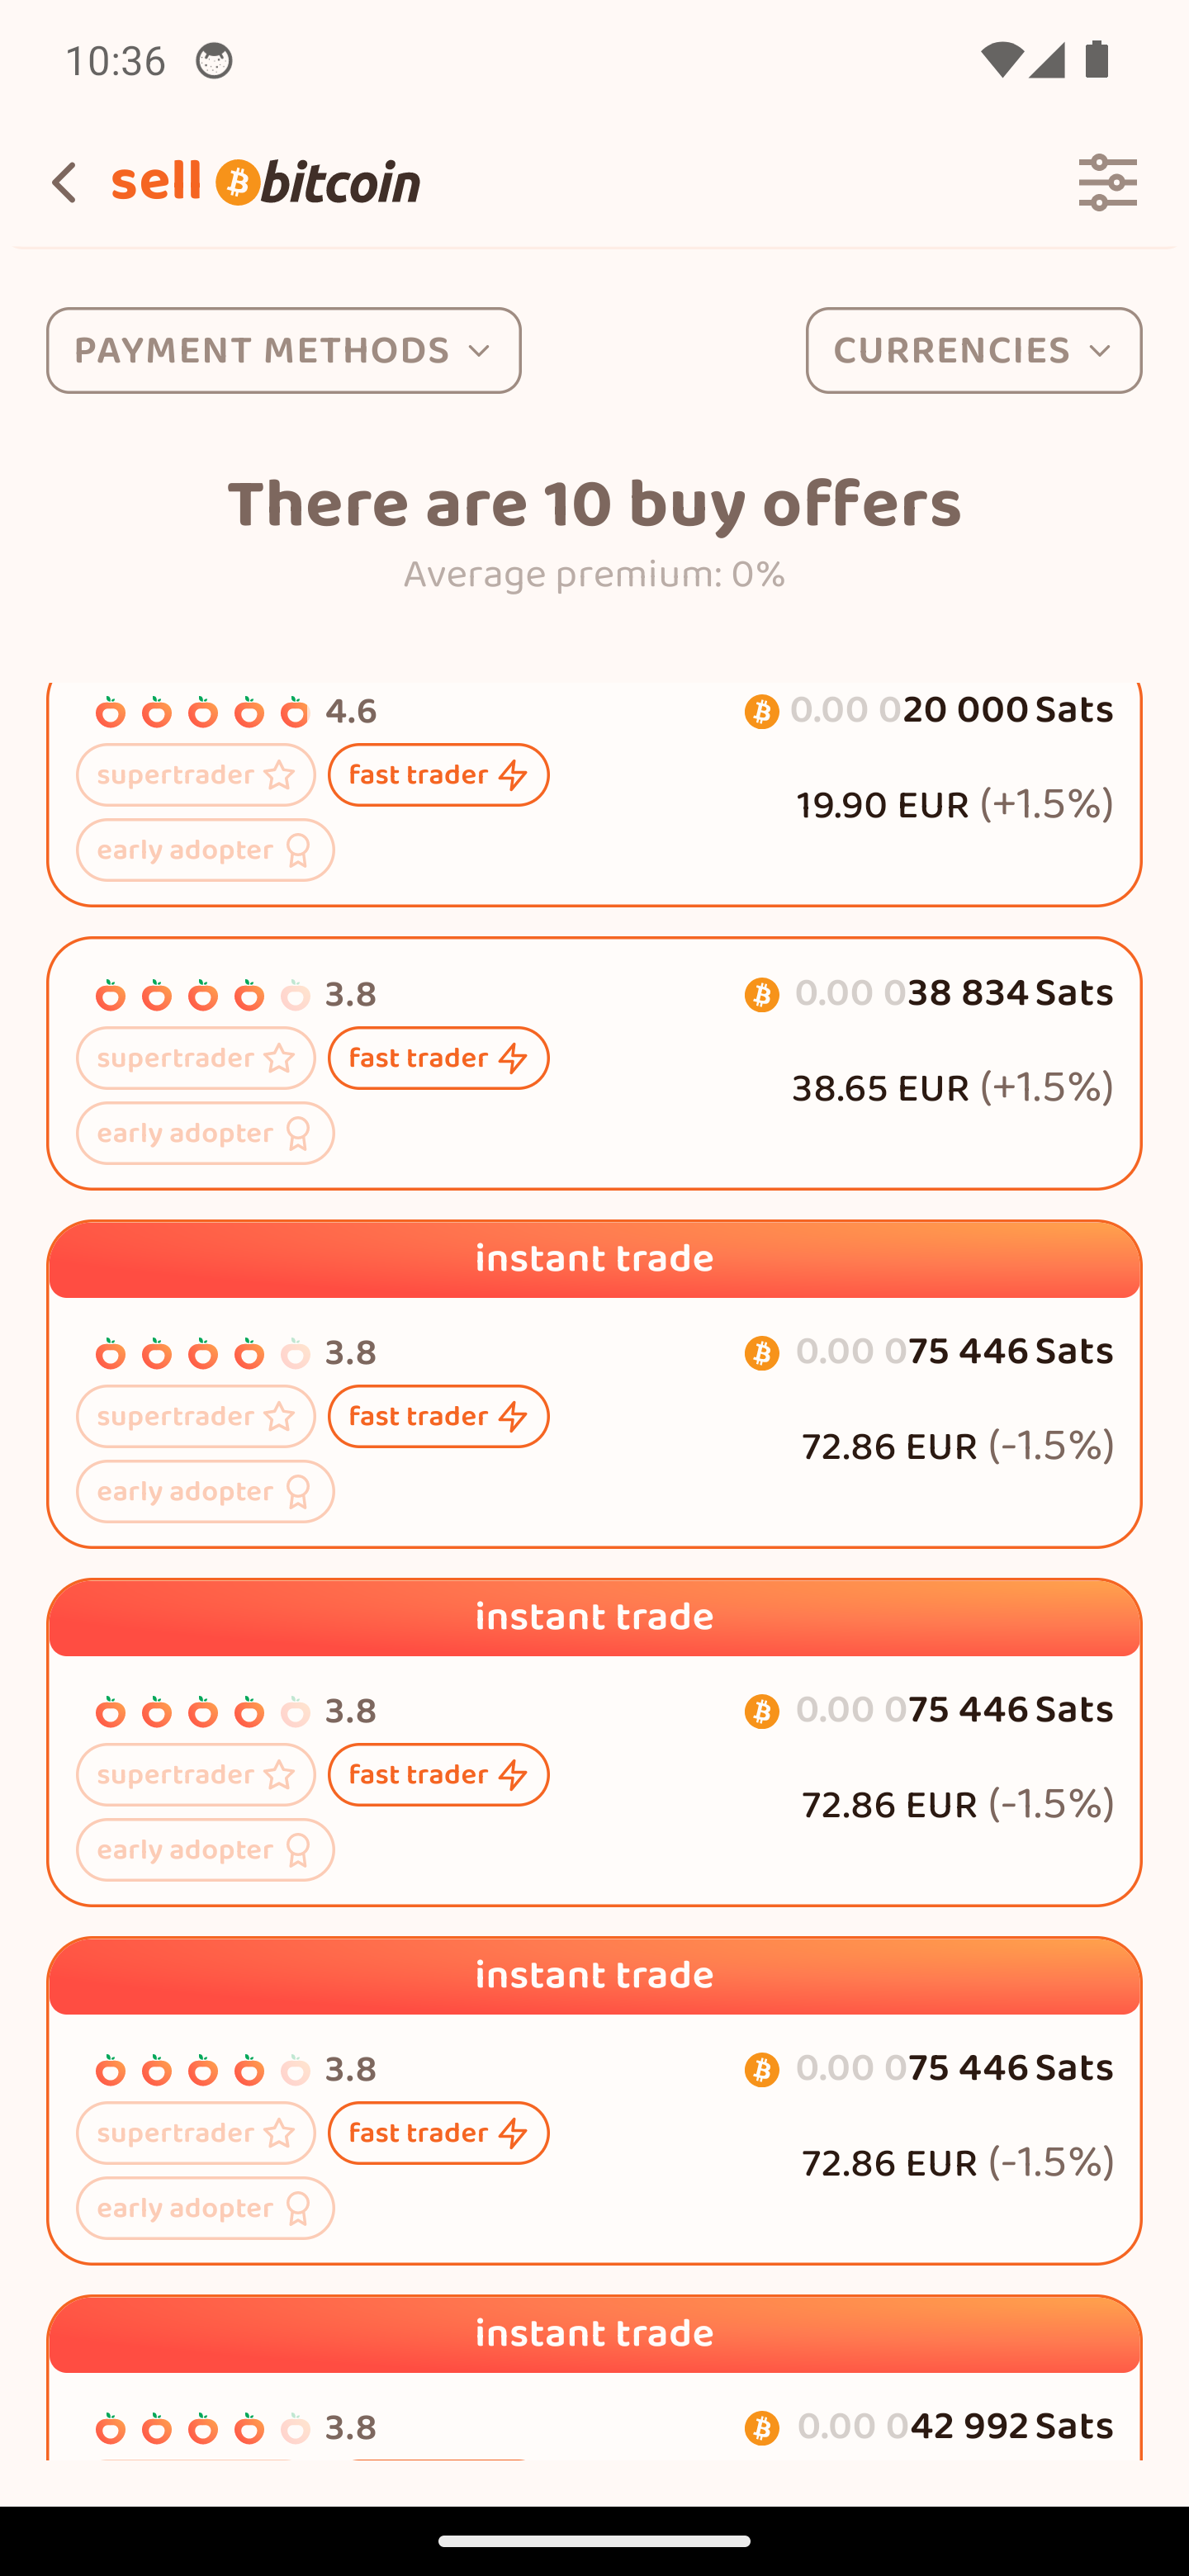This screenshot has height=2576, width=1189.
Task: Open the CURRENCIES dropdown
Action: [x=972, y=351]
